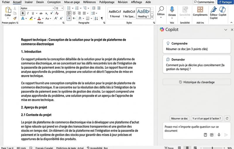This screenshot has height=149, width=234.
Task: Enable Focus mode in status bar
Action: click(x=169, y=148)
